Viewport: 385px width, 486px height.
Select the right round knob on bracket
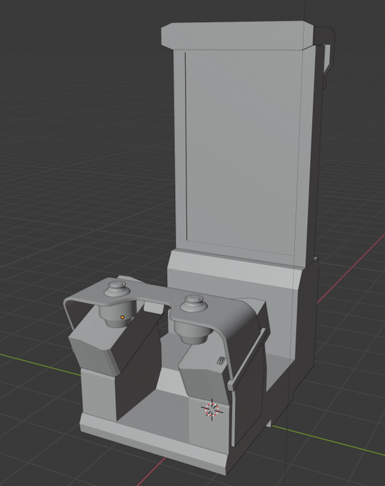(194, 303)
